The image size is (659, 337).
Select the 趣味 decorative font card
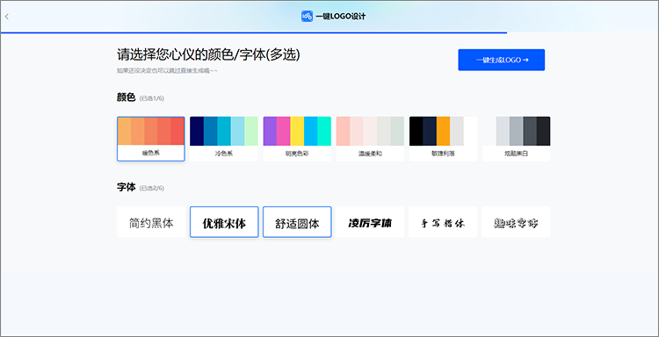pyautogui.click(x=516, y=222)
